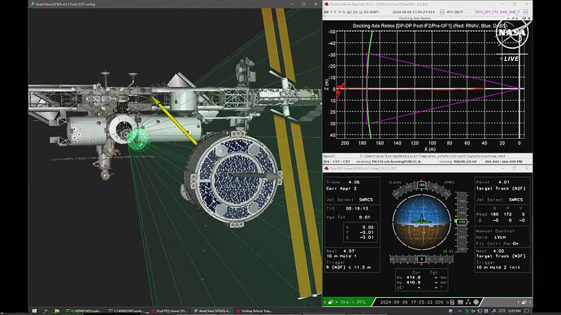Open VV menu in Trajectory Tools
This screenshot has height=315, width=561.
pyautogui.click(x=326, y=12)
